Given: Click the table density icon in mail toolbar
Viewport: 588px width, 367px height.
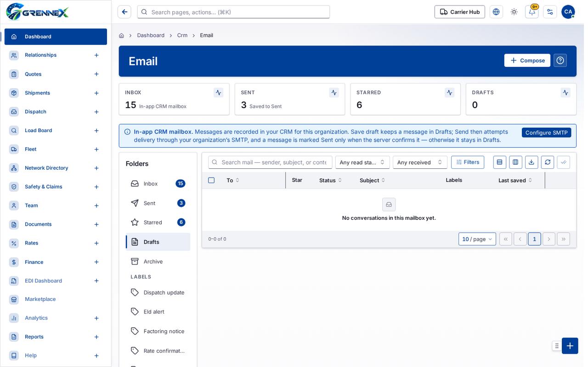Looking at the screenshot, I should pyautogui.click(x=500, y=162).
